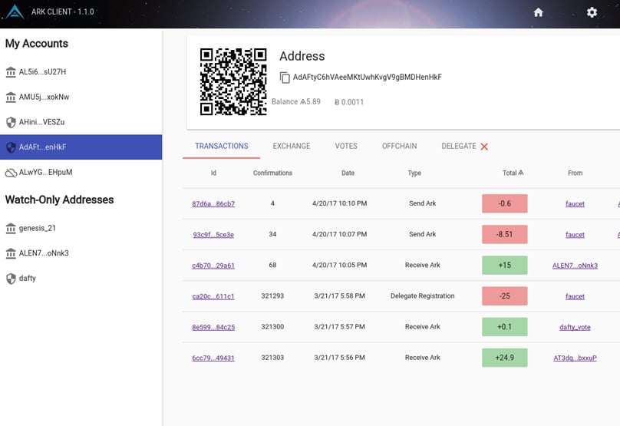Open transaction c4b70...29a61
This screenshot has height=426, width=620.
click(213, 266)
